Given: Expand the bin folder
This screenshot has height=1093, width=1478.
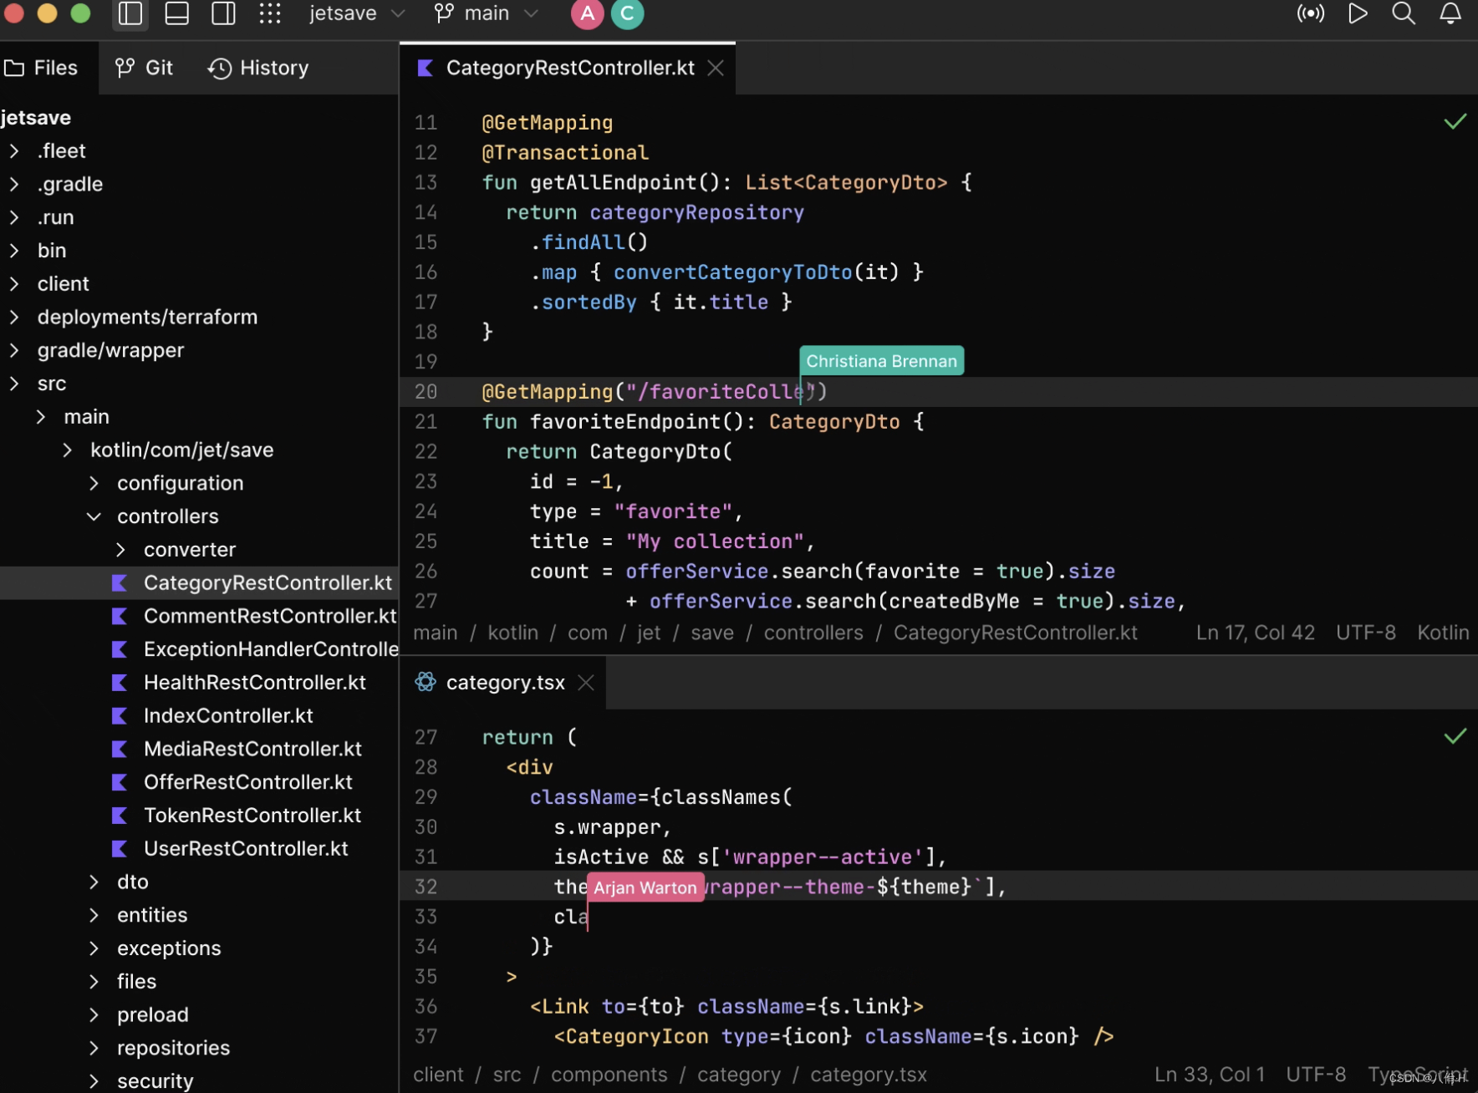Looking at the screenshot, I should tap(14, 250).
